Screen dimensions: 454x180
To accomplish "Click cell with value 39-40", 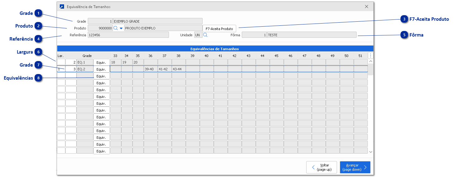I will [x=151, y=69].
